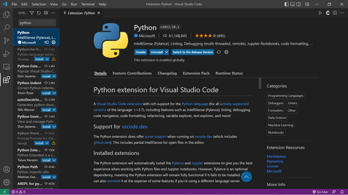Click the Disable button for Python extension
Image resolution: width=348 pixels, height=195 pixels.
click(x=141, y=52)
